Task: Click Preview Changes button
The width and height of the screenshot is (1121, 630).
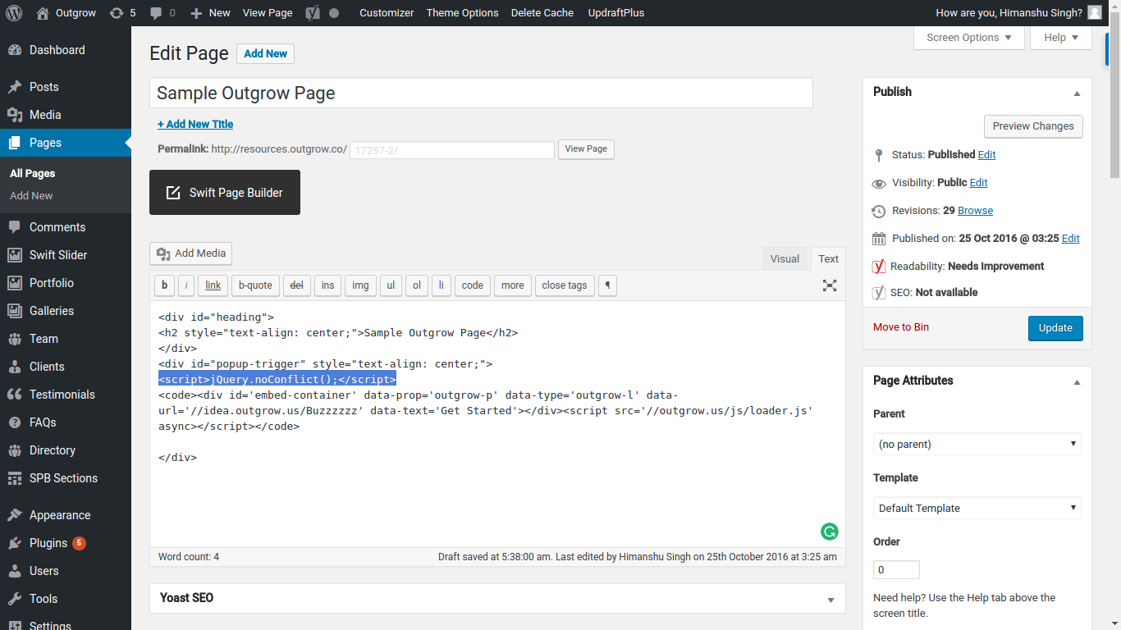Action: coord(1033,126)
